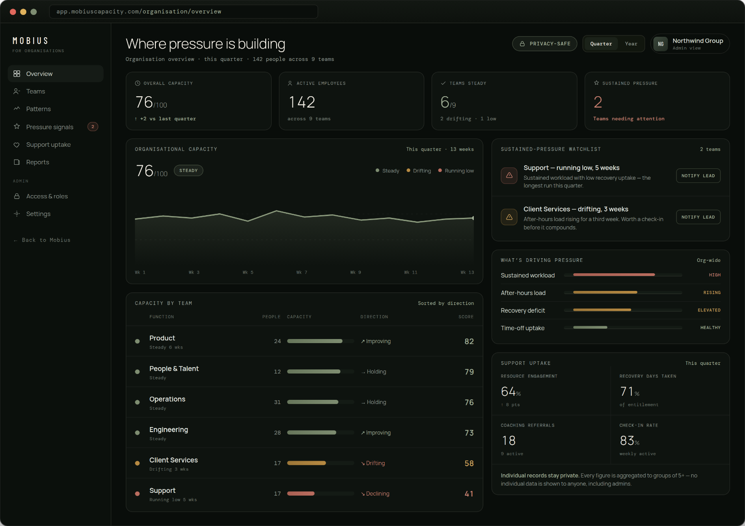Image resolution: width=745 pixels, height=526 pixels.
Task: Click the Pressure signals star icon
Action: [17, 127]
